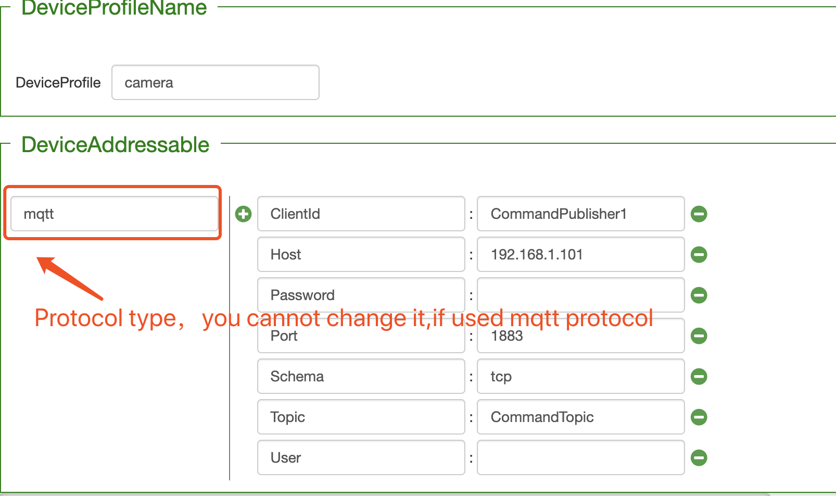Image resolution: width=836 pixels, height=496 pixels.
Task: Click the empty Password value field
Action: (580, 295)
